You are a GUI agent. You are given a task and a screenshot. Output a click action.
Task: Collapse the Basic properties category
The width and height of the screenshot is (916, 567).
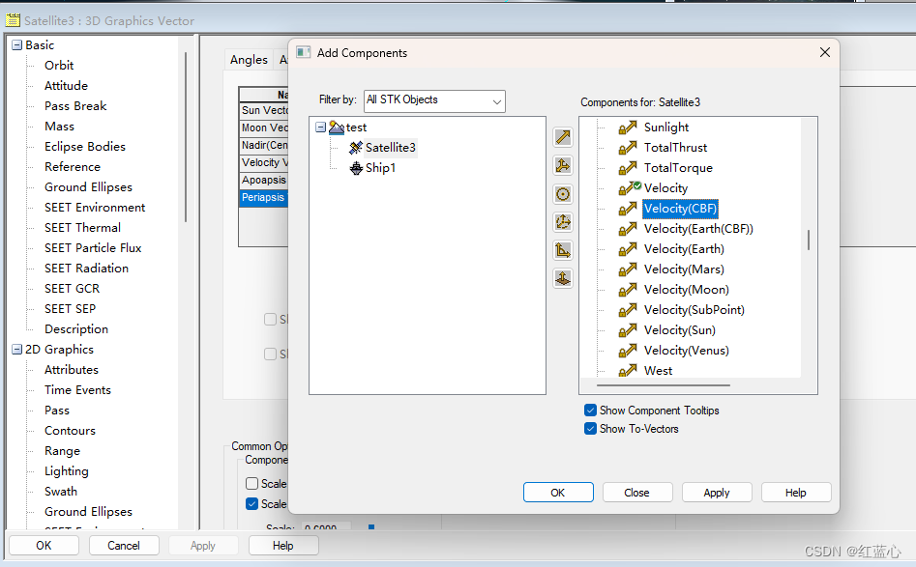(x=17, y=45)
